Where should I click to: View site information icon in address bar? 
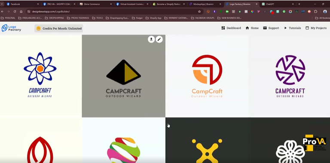[x=29, y=12]
